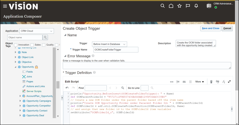Expand the Objective tree node
239x125 pixels.
[15, 62]
